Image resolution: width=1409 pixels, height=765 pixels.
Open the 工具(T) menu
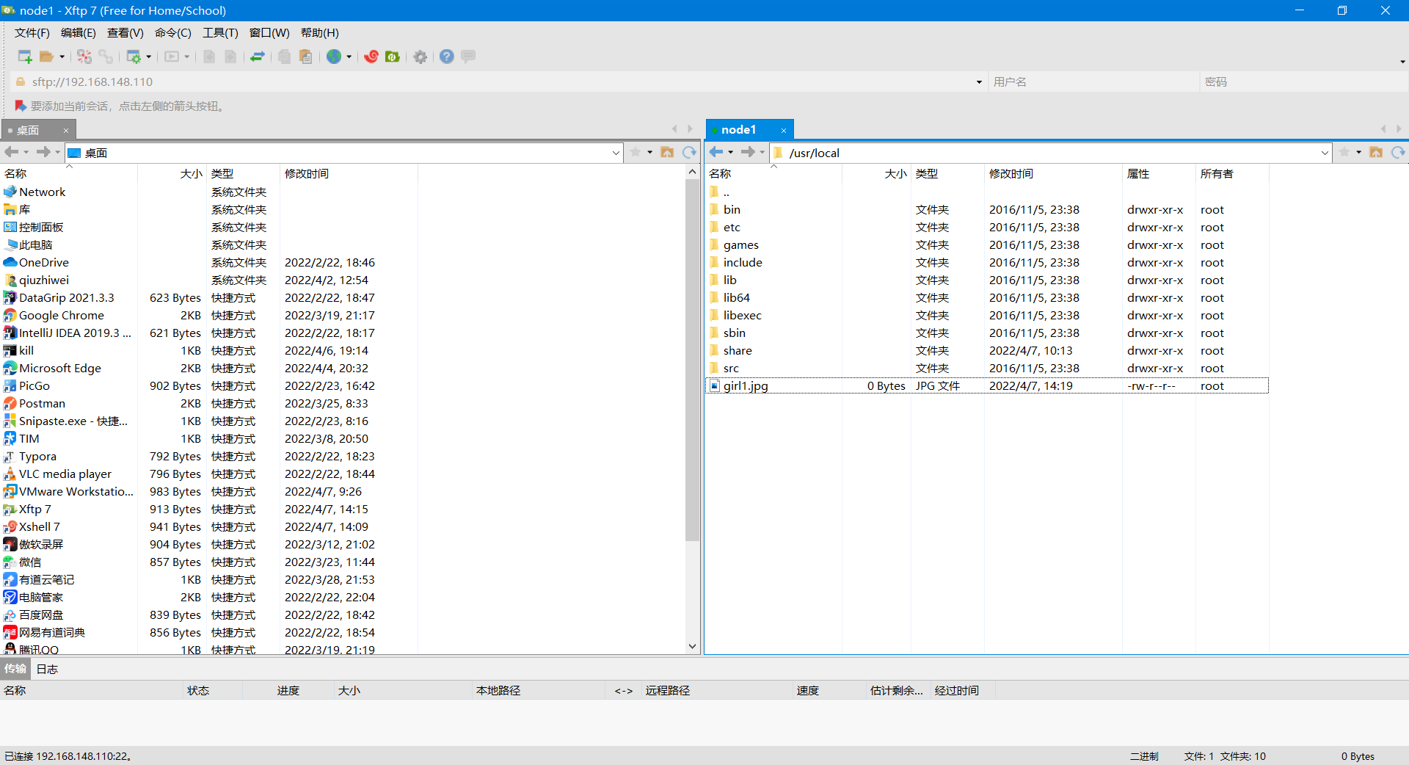click(x=220, y=33)
